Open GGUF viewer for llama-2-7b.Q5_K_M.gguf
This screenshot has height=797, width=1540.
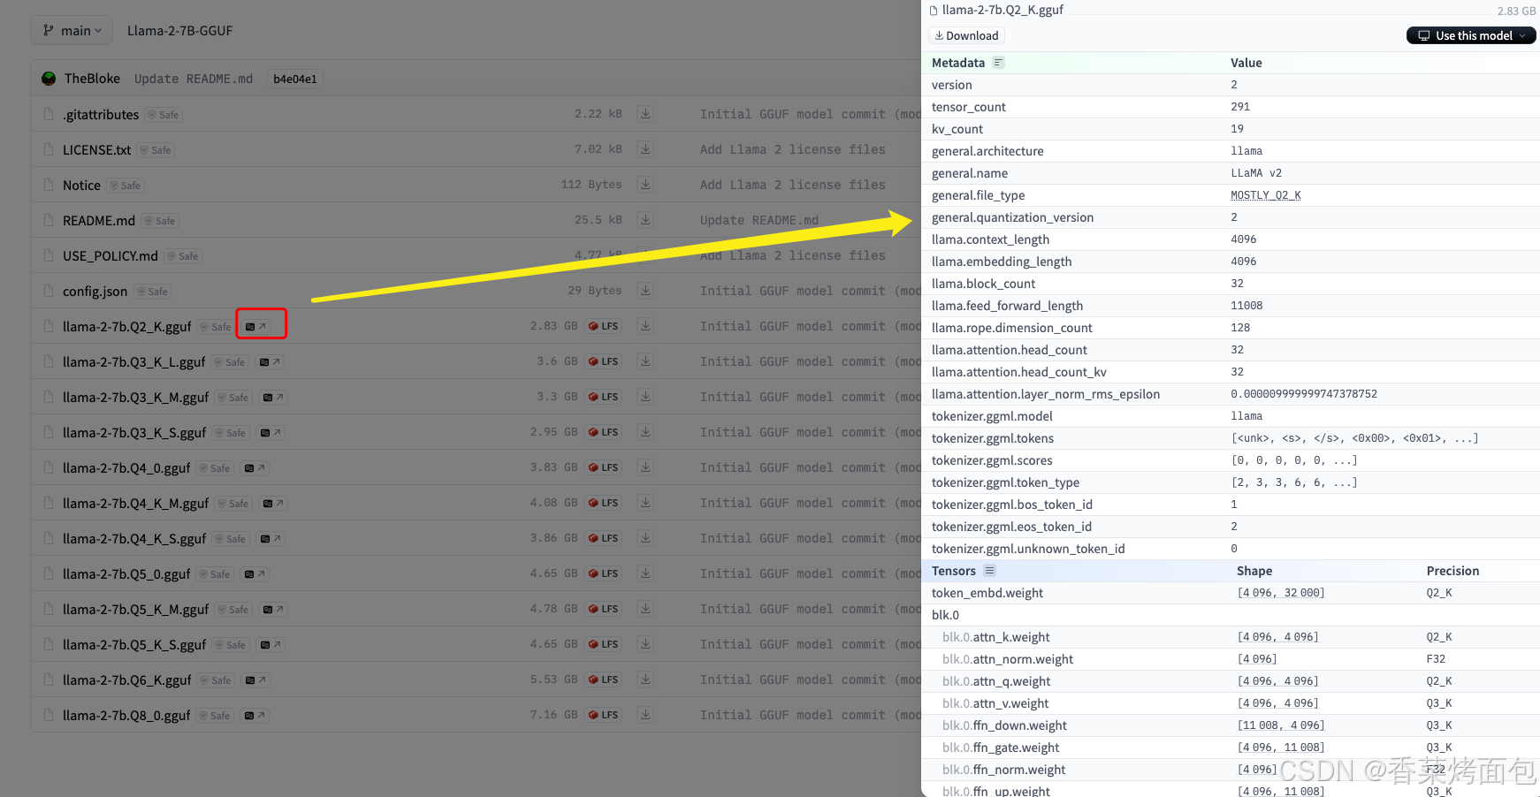click(x=273, y=610)
